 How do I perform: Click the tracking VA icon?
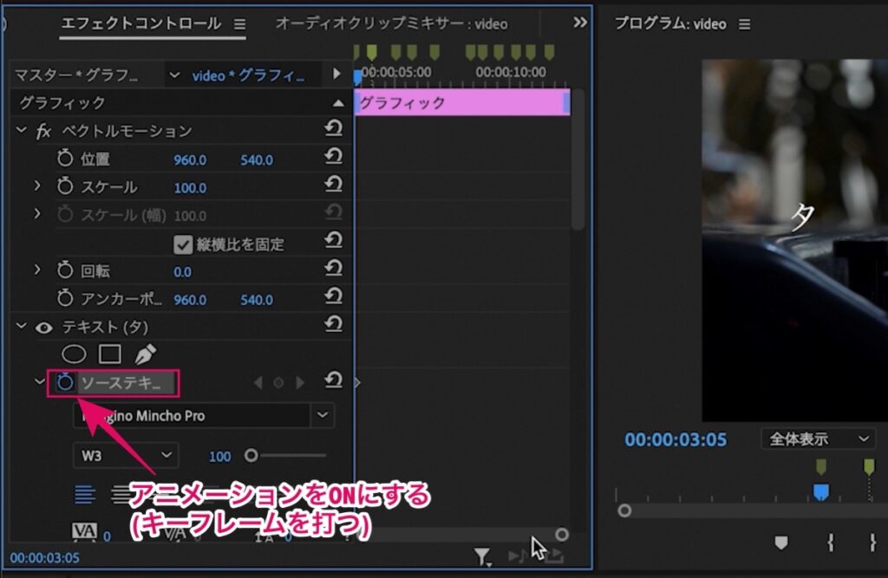click(84, 531)
